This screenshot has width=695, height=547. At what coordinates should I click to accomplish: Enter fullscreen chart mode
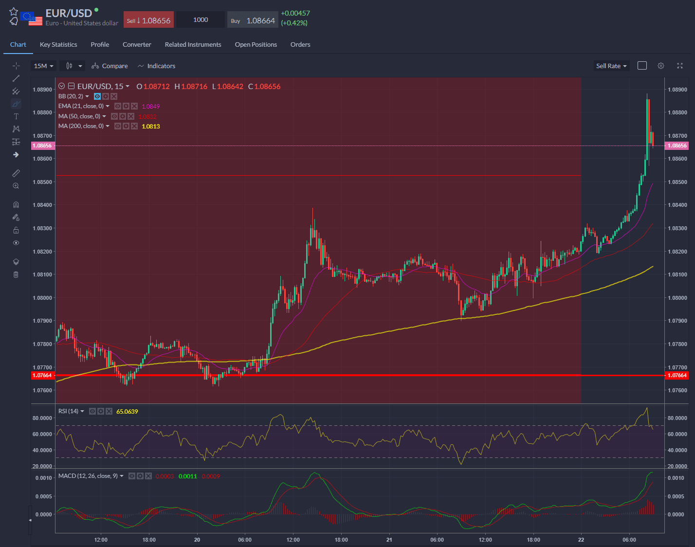(680, 66)
